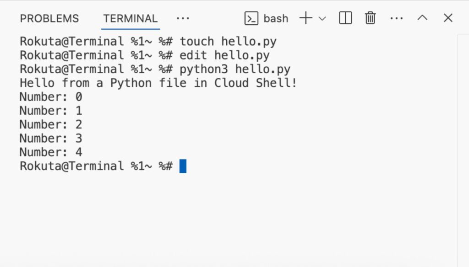Screen dimensions: 469x267
Task: Select the bash terminal label
Action: click(x=276, y=19)
